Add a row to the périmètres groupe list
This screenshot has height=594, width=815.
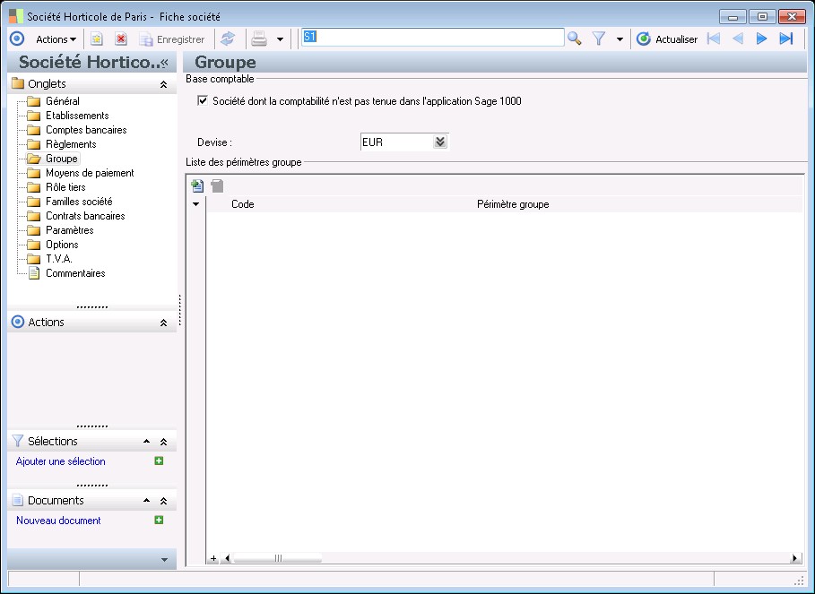(x=198, y=185)
